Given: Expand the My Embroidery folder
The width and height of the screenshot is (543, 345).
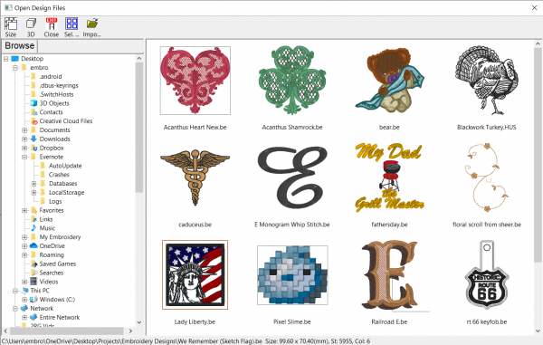Looking at the screenshot, I should [x=24, y=237].
